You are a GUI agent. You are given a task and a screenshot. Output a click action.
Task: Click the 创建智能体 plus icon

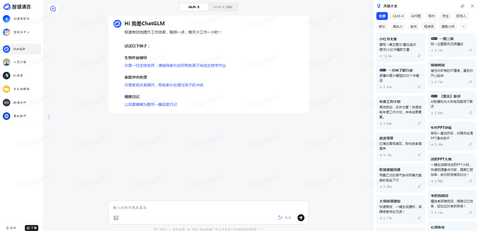pyautogui.click(x=7, y=19)
